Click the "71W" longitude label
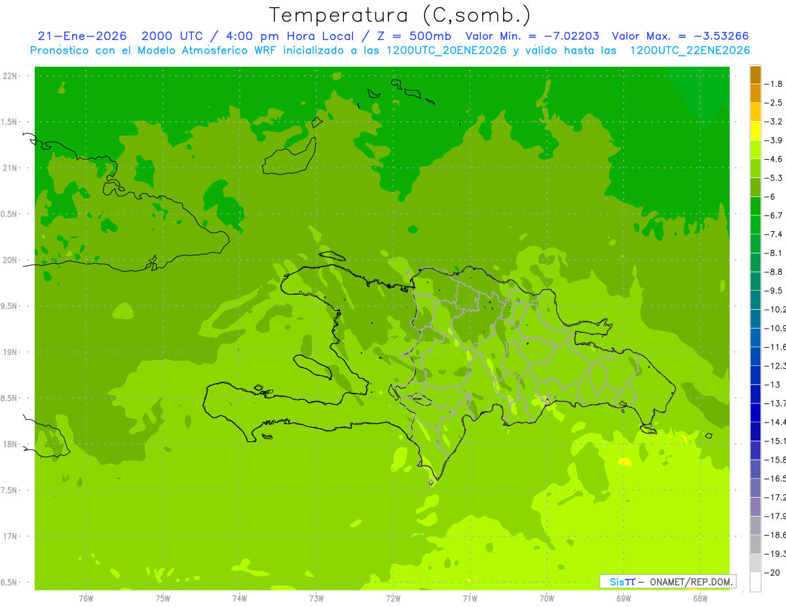 point(470,598)
